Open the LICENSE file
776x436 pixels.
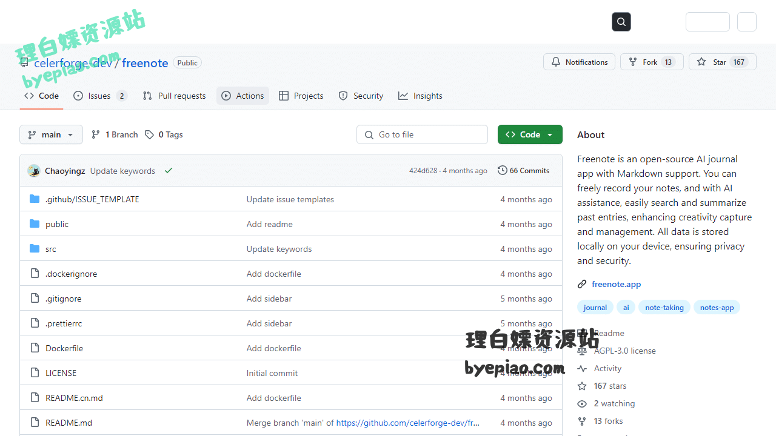coord(61,373)
